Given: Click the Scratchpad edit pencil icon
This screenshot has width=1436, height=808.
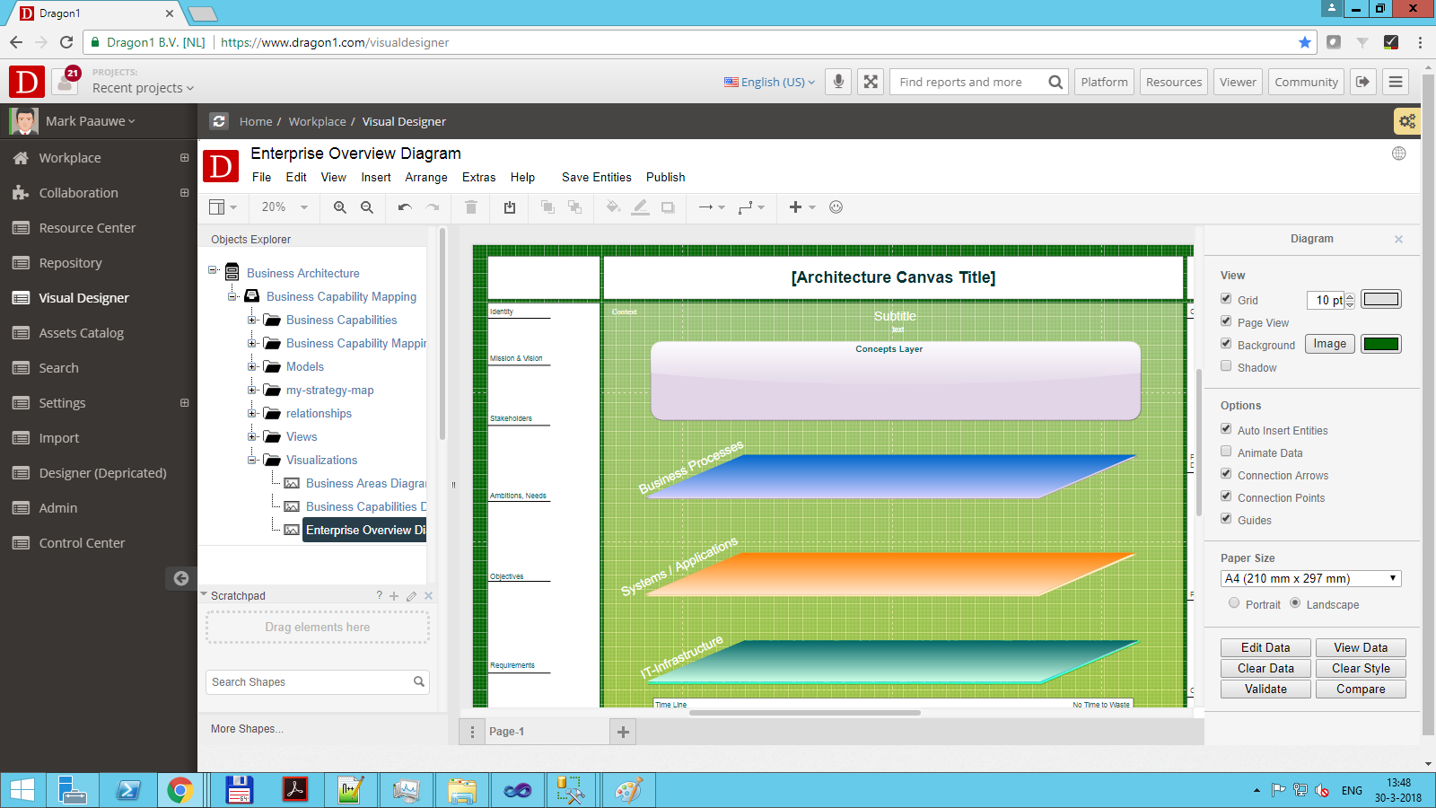Looking at the screenshot, I should [x=411, y=596].
